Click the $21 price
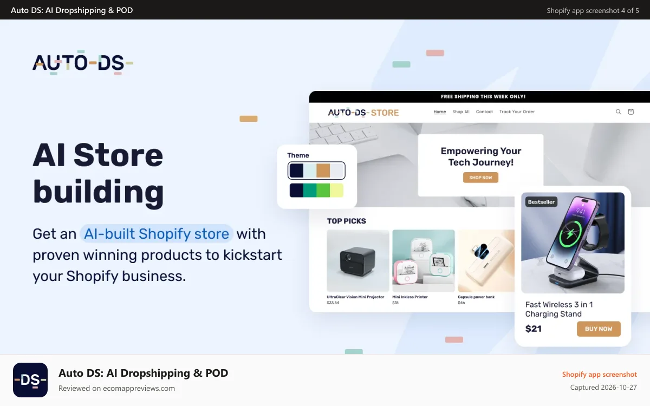 point(534,329)
